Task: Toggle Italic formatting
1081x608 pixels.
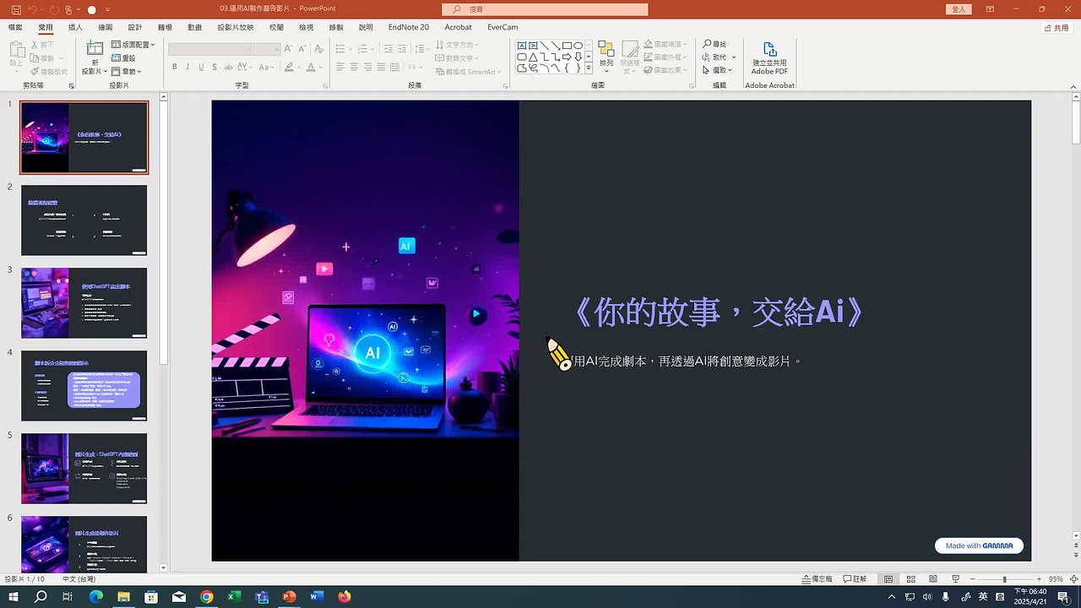Action: (188, 67)
